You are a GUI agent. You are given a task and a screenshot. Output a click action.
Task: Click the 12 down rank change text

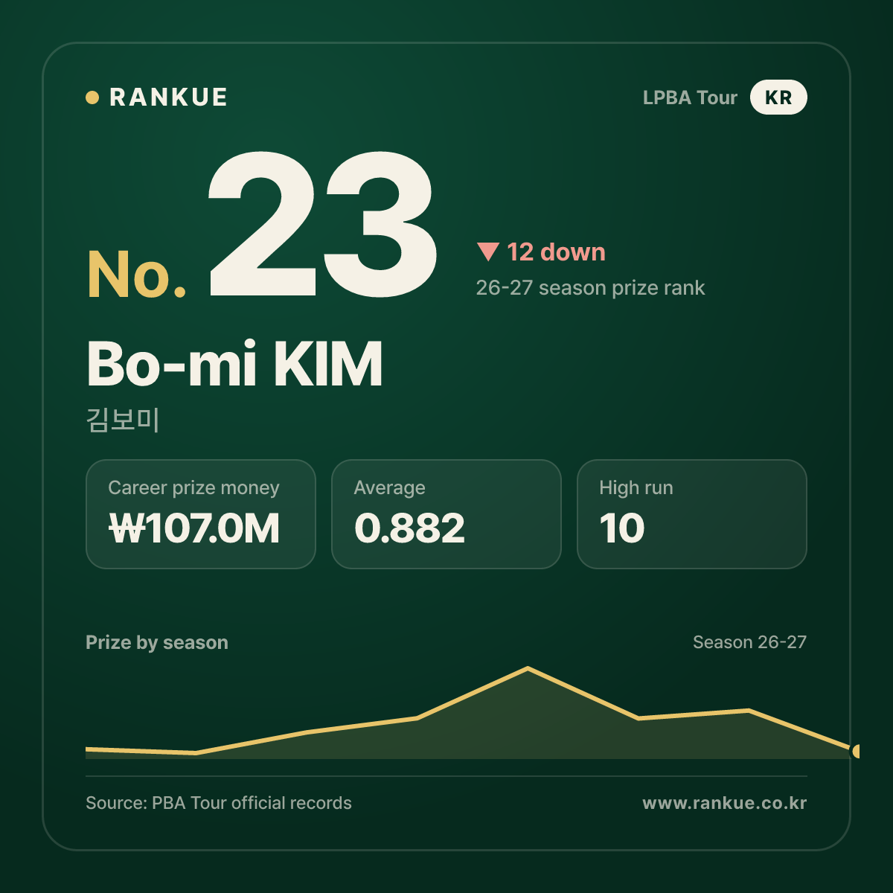point(556,252)
